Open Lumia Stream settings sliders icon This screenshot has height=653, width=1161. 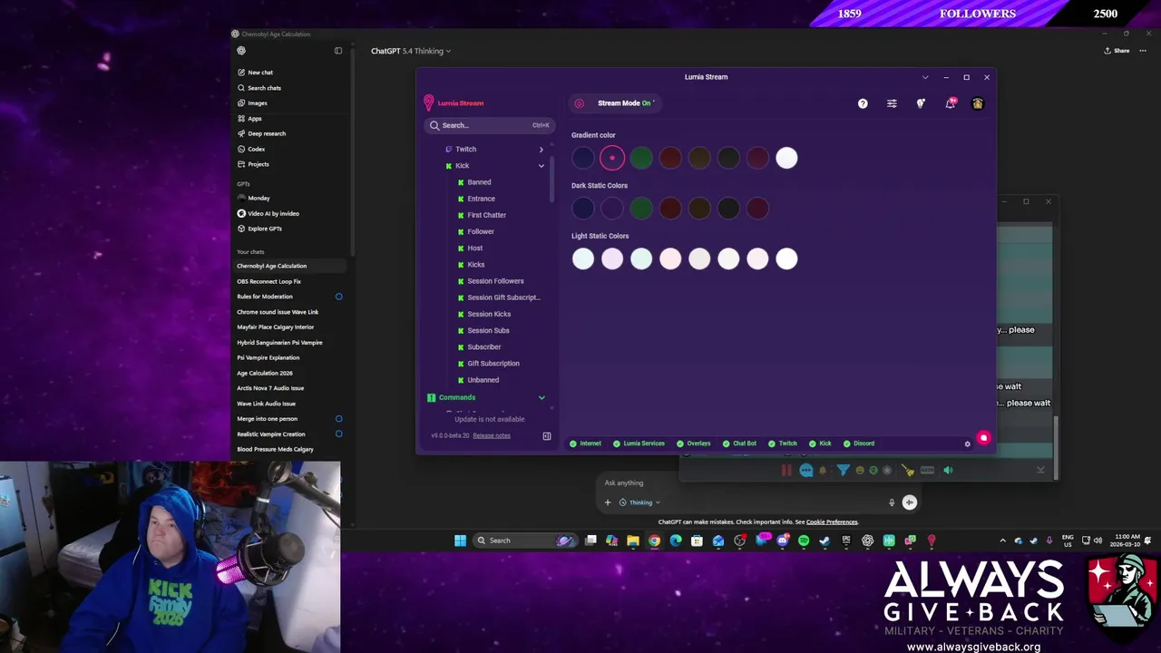coord(892,103)
